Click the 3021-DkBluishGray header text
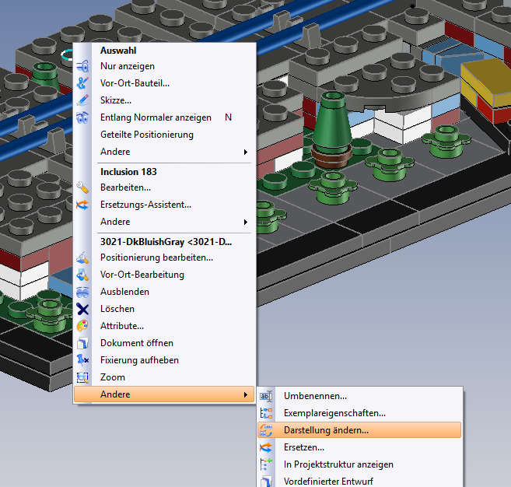The width and height of the screenshot is (511, 487). pos(166,242)
